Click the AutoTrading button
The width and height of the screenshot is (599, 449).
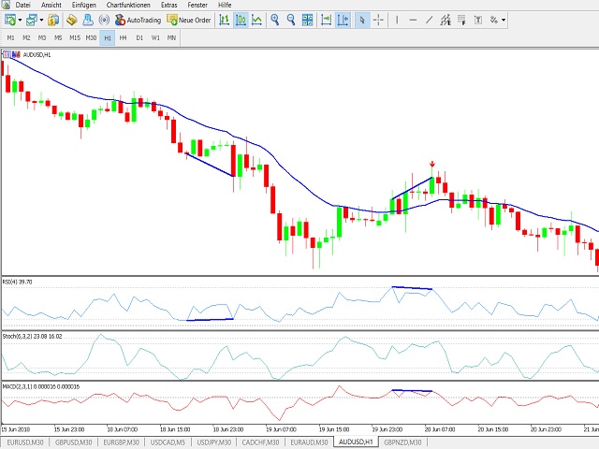pyautogui.click(x=139, y=20)
